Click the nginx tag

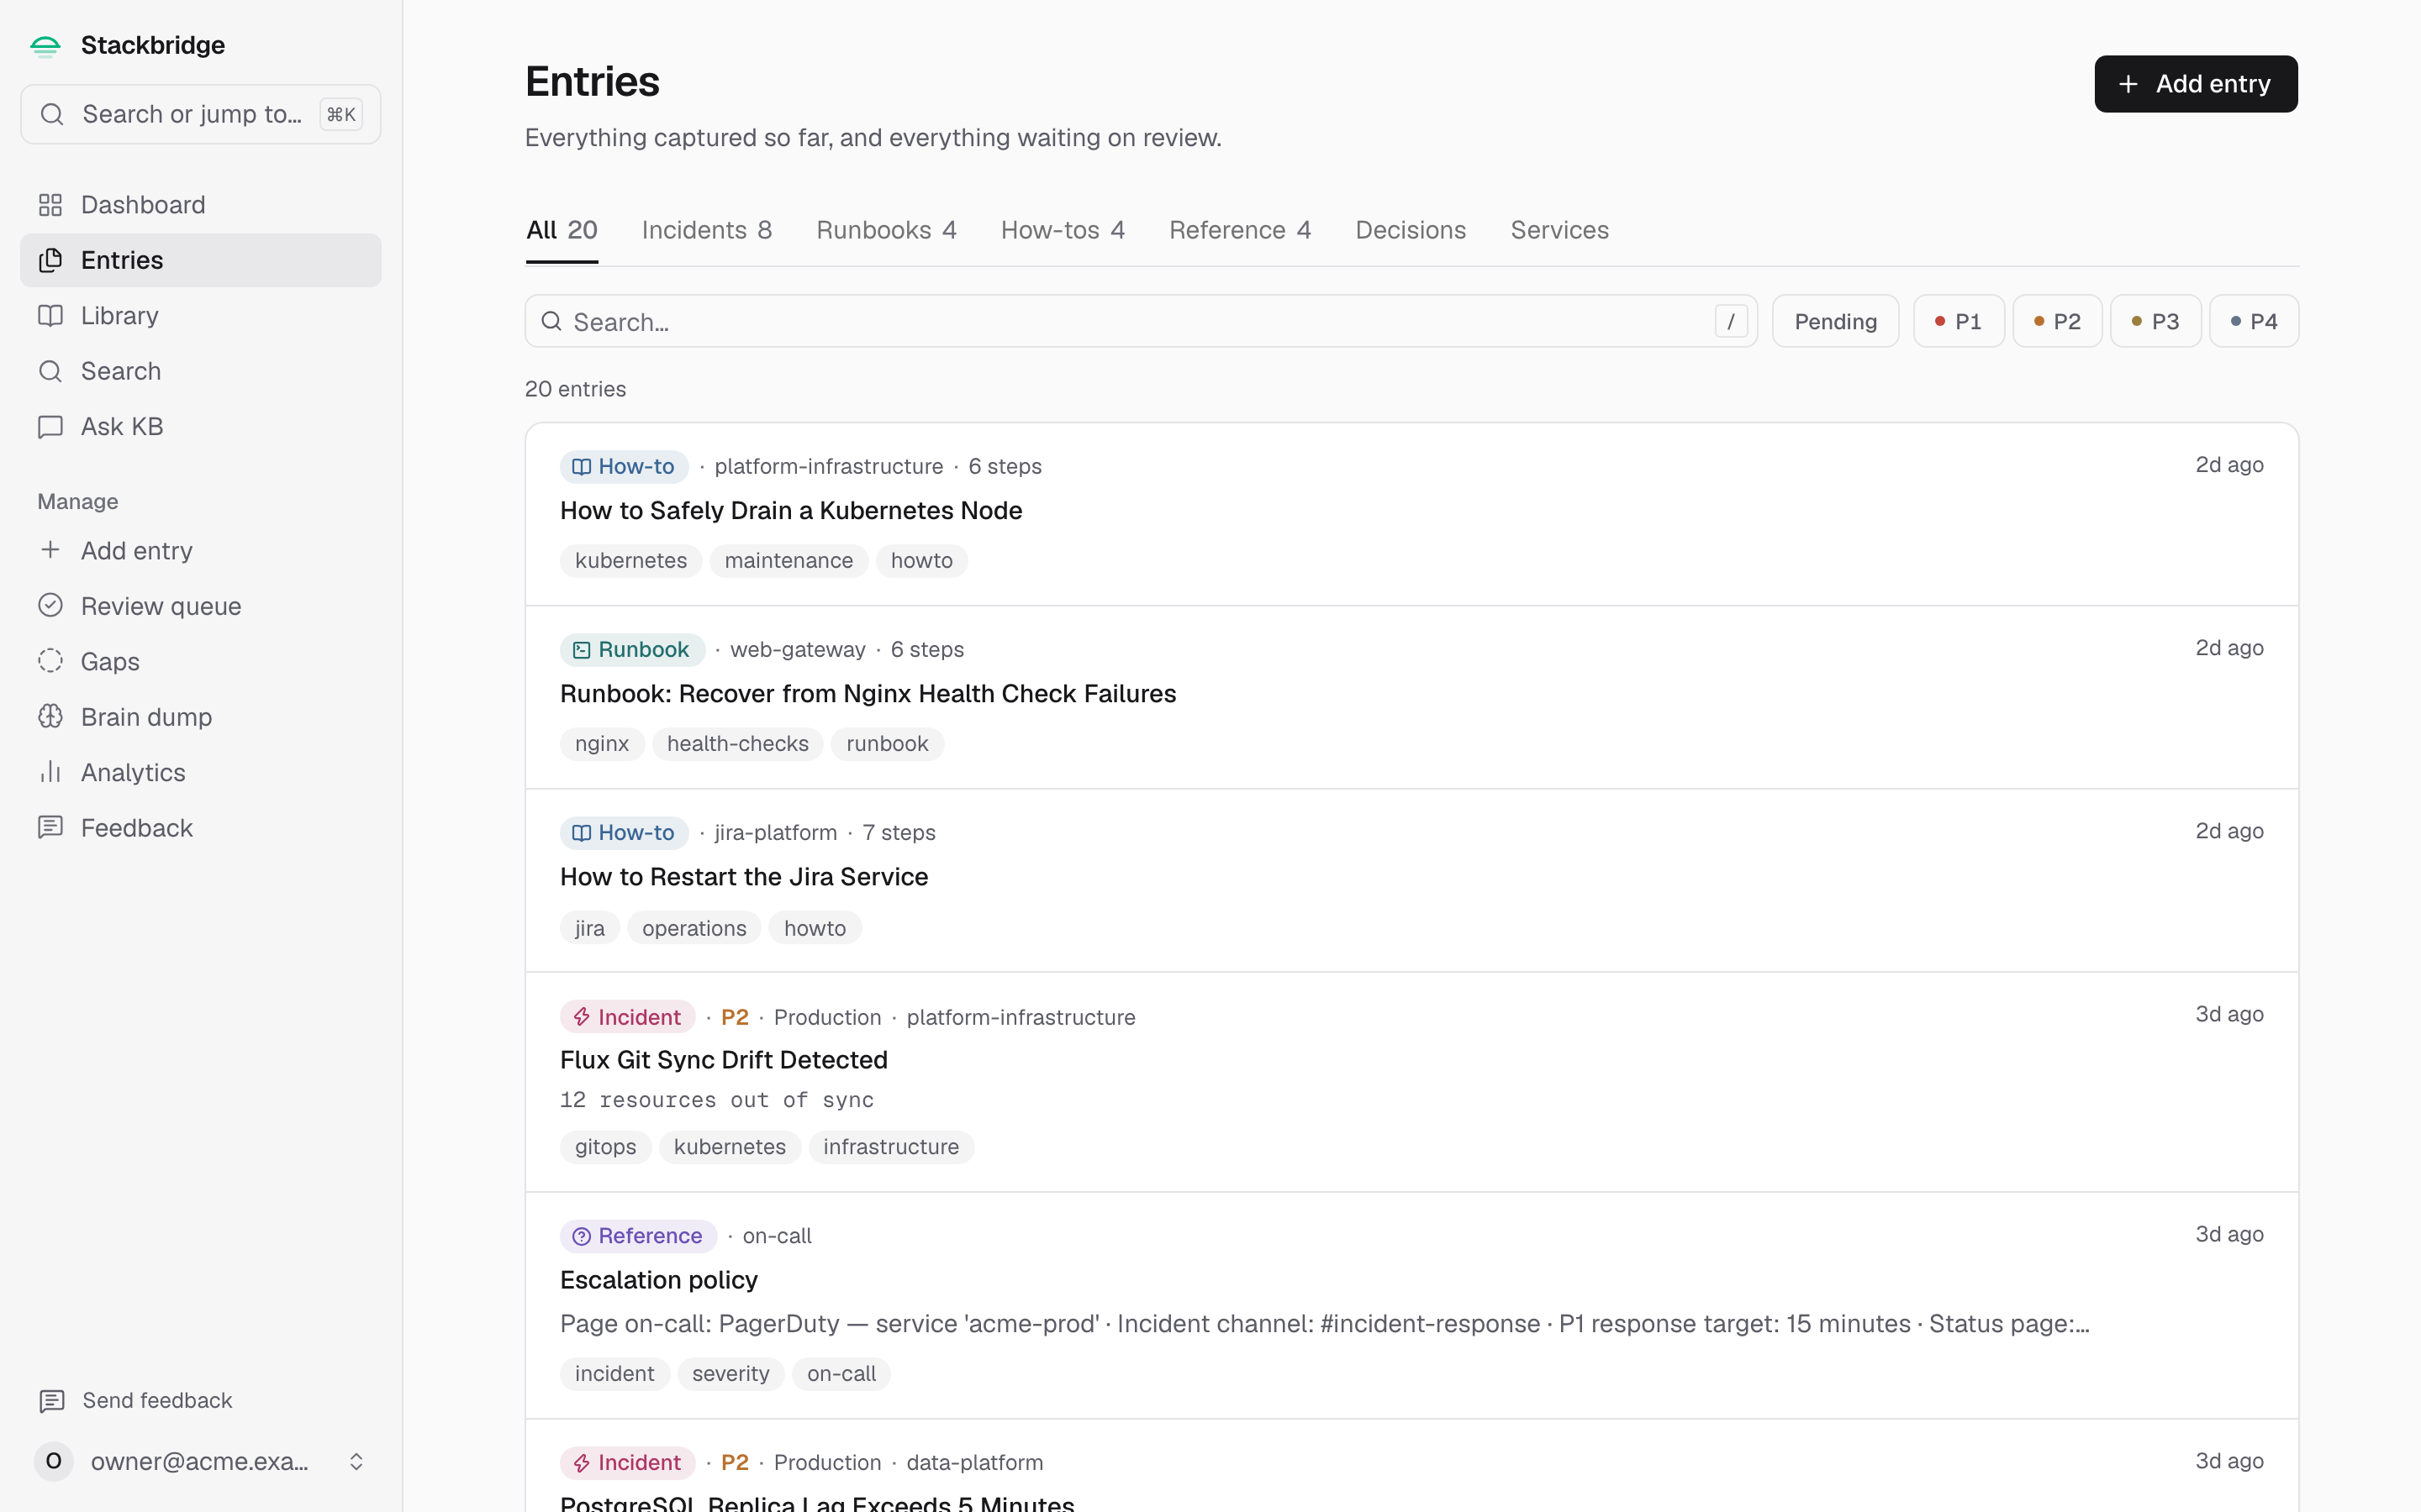point(602,744)
